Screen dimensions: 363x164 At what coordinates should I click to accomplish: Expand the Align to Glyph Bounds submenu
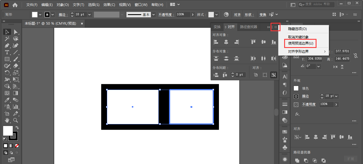325,52
